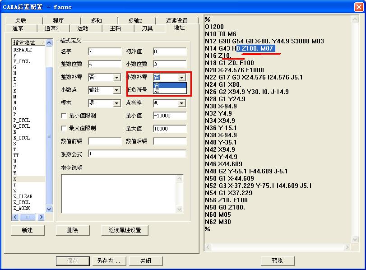Choose 是 in the open dropdown list
This screenshot has height=270, width=366.
click(x=170, y=91)
